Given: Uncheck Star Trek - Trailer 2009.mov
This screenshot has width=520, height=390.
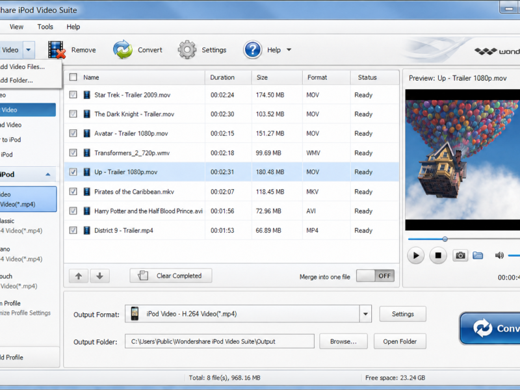Looking at the screenshot, I should pos(73,95).
